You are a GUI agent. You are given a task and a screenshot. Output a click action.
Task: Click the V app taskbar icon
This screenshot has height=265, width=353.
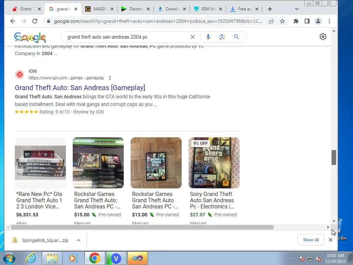click(116, 258)
